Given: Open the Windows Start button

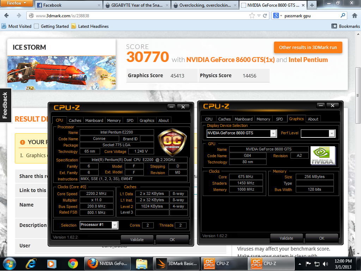Looking at the screenshot, I should [9, 264].
